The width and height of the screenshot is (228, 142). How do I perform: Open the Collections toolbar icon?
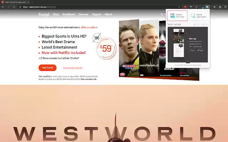pyautogui.click(x=220, y=7)
